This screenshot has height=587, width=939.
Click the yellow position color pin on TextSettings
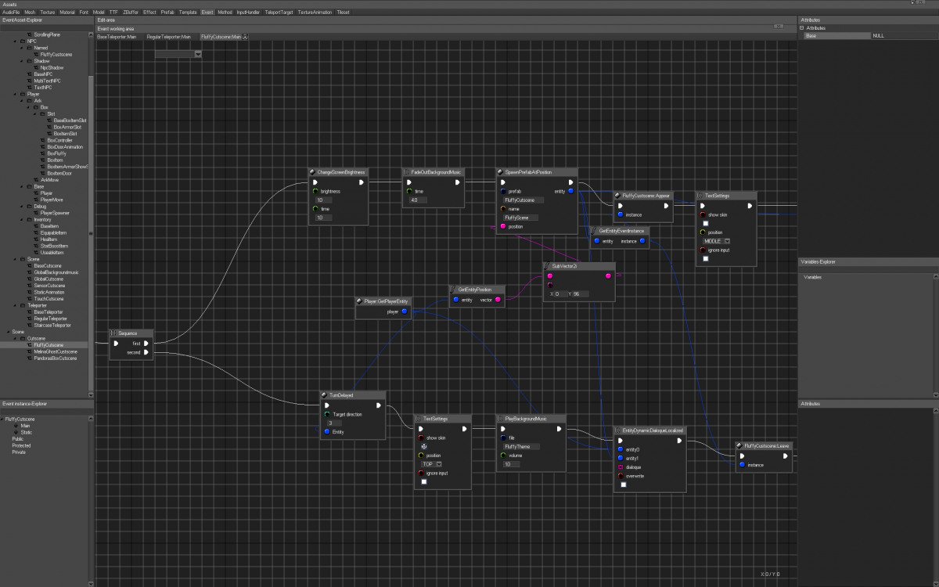[x=702, y=232]
